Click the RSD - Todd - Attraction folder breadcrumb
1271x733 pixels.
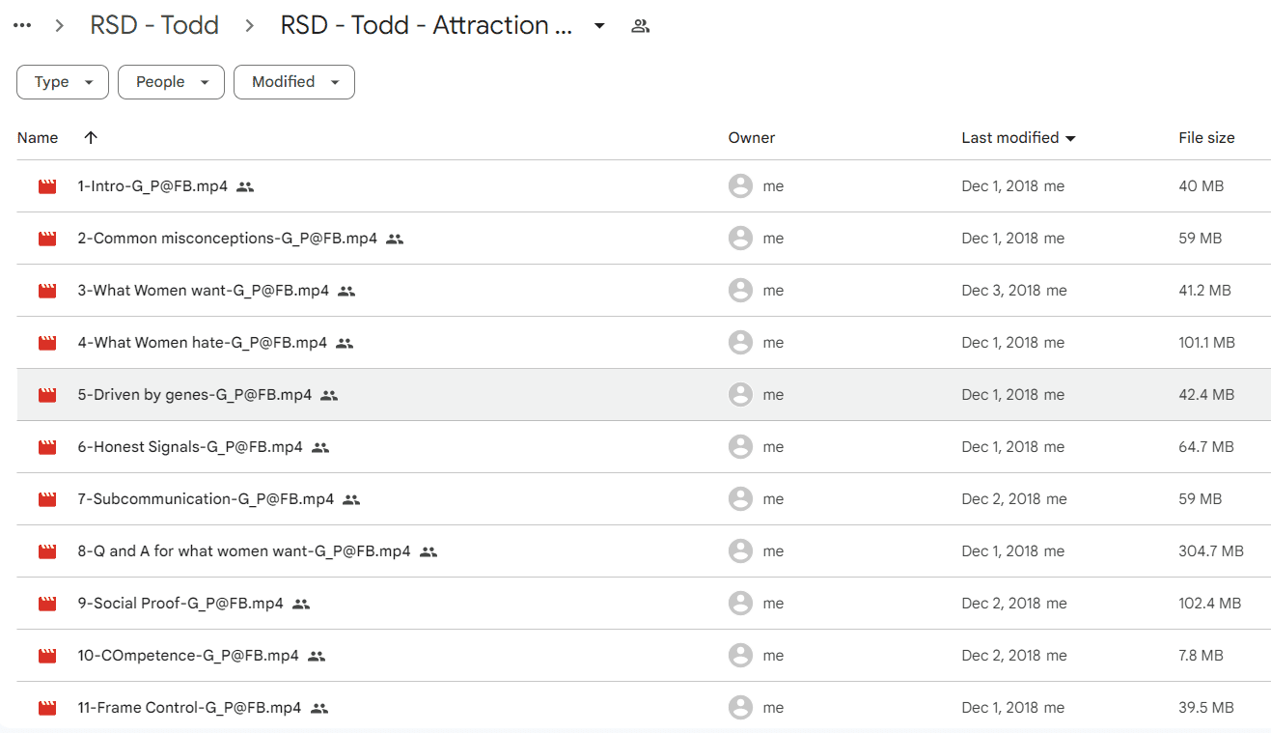coord(427,25)
